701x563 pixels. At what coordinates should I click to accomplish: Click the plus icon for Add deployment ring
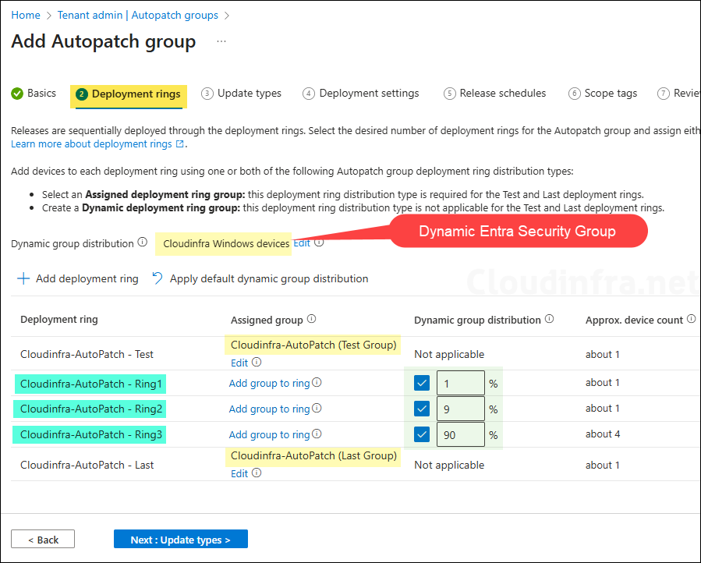coord(23,278)
